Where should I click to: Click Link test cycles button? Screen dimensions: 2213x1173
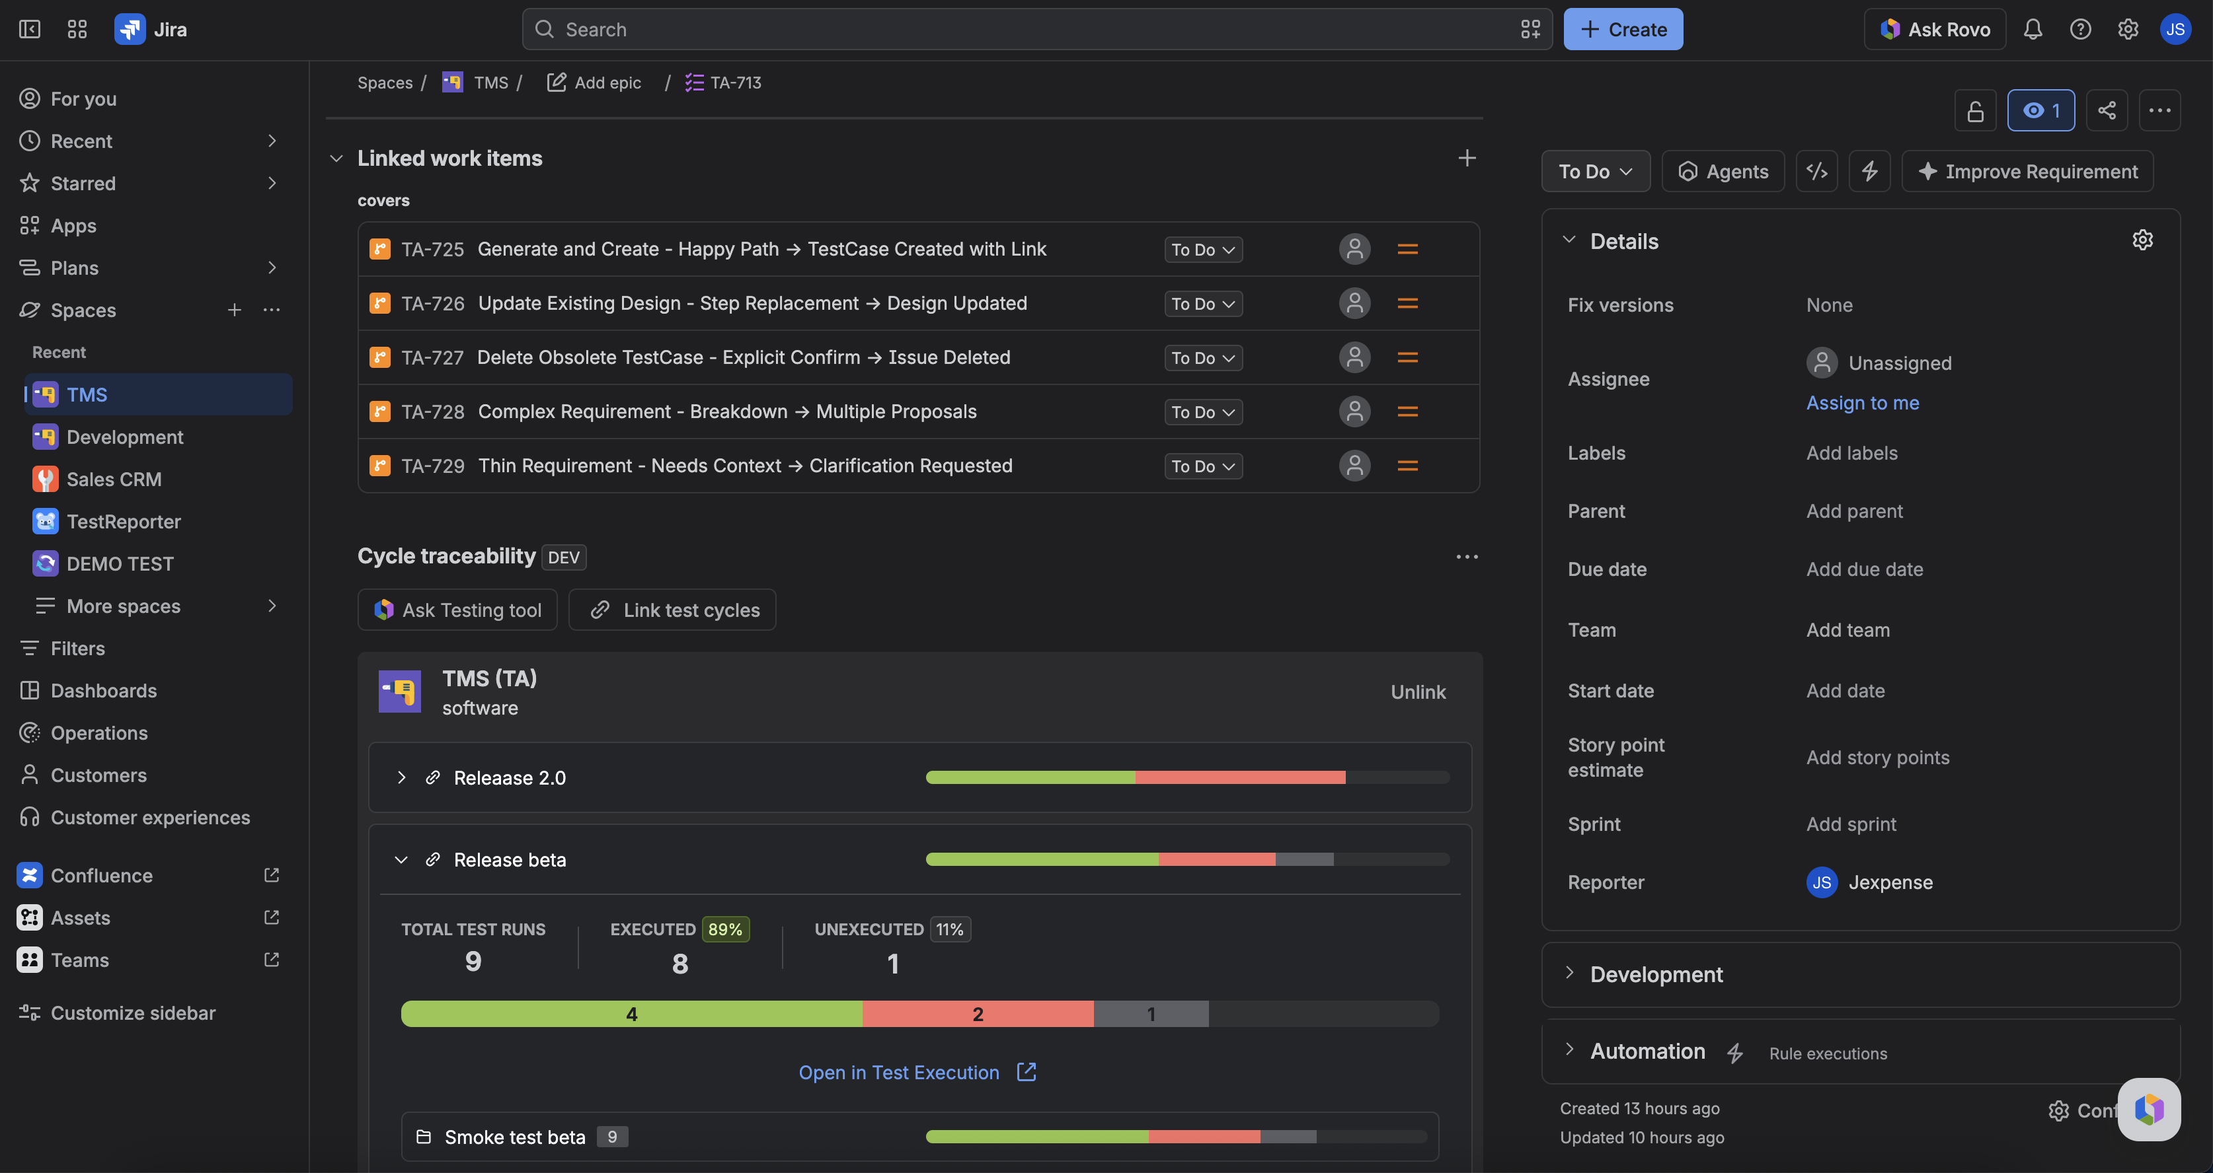pos(673,610)
